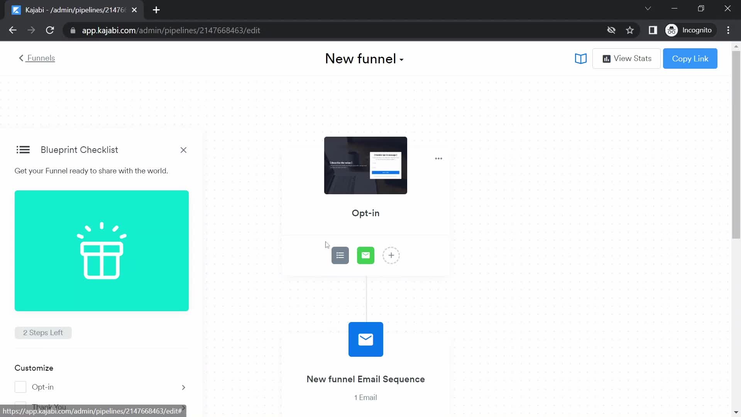This screenshot has width=741, height=417.
Task: Click the plus icon to add funnel step
Action: point(391,255)
